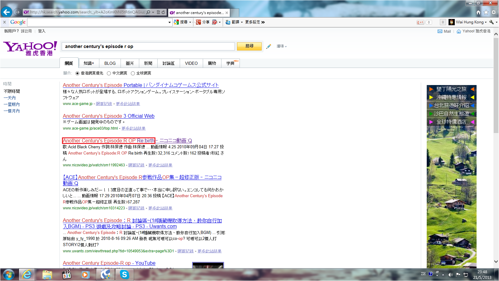Click the address bar search magnifier icon

tap(148, 12)
